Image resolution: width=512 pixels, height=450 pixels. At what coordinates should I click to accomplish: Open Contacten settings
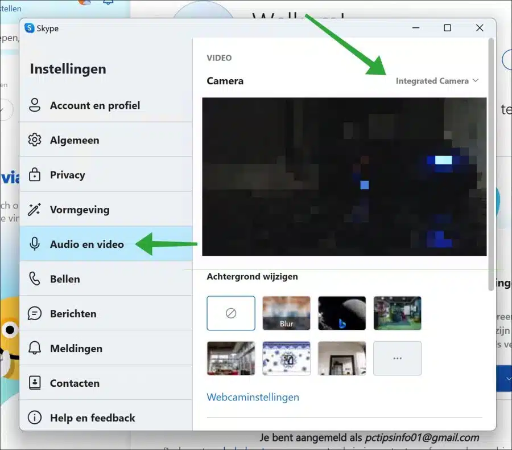click(x=106, y=383)
